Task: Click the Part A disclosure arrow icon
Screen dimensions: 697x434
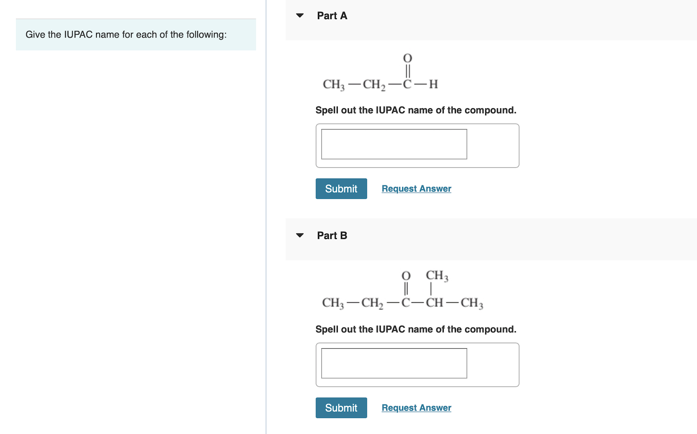Action: [300, 15]
